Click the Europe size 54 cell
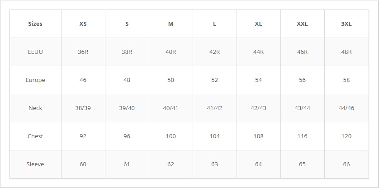Image resolution: width=379 pixels, height=188 pixels. (258, 80)
